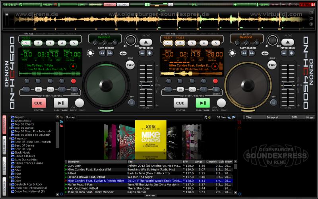Lower the right deck pitch bend (minus)
This screenshot has height=199, width=318.
pyautogui.click(x=284, y=53)
